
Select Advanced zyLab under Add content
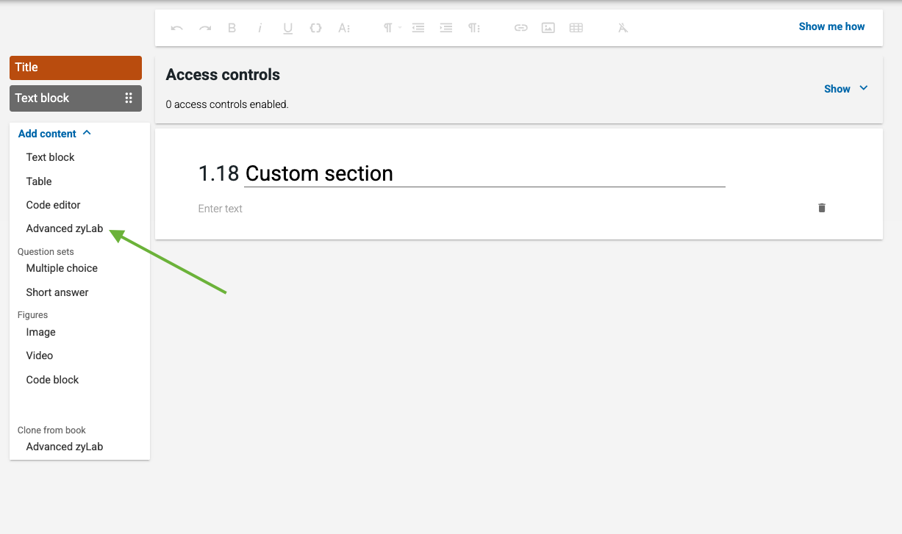point(65,228)
